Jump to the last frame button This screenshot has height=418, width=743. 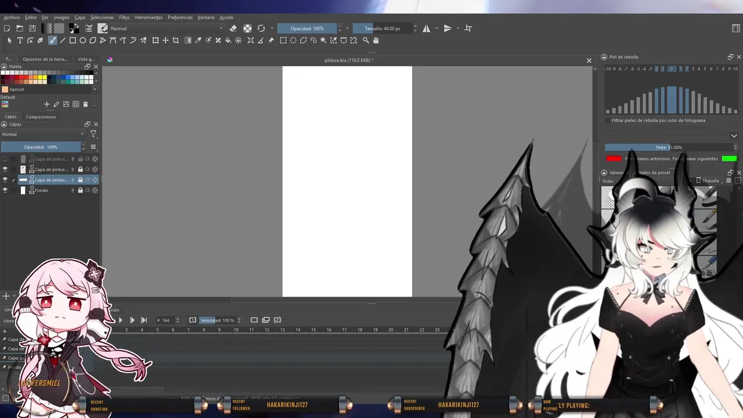point(144,320)
